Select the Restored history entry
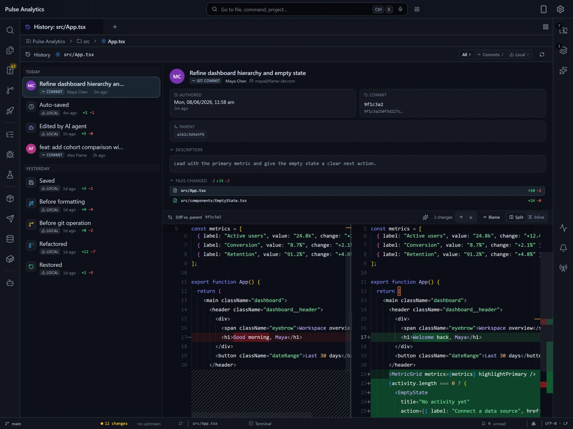This screenshot has width=573, height=429. [x=91, y=268]
